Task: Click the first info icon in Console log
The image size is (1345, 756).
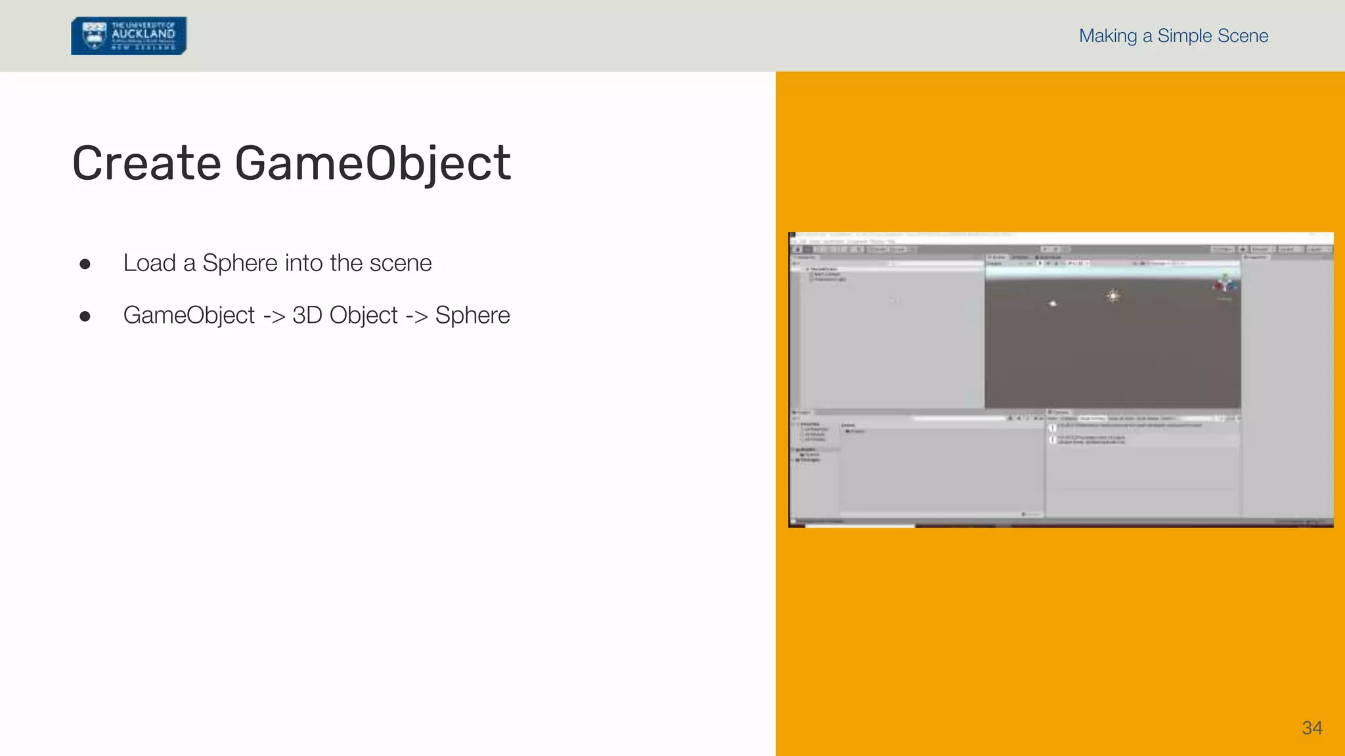Action: 1052,427
